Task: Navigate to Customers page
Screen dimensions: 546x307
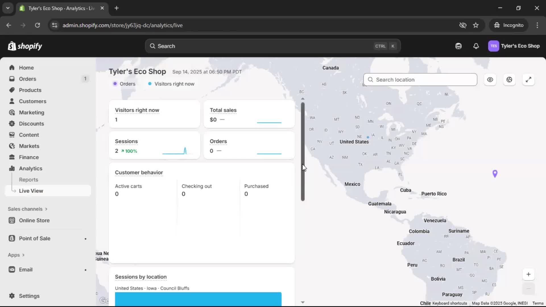Action: [x=32, y=101]
